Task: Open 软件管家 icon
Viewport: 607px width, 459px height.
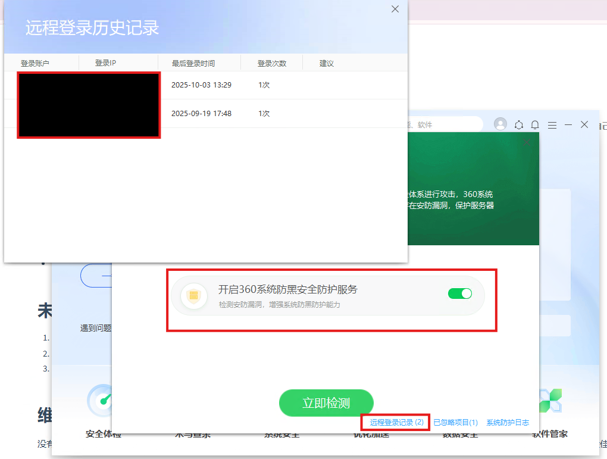Action: pyautogui.click(x=549, y=402)
